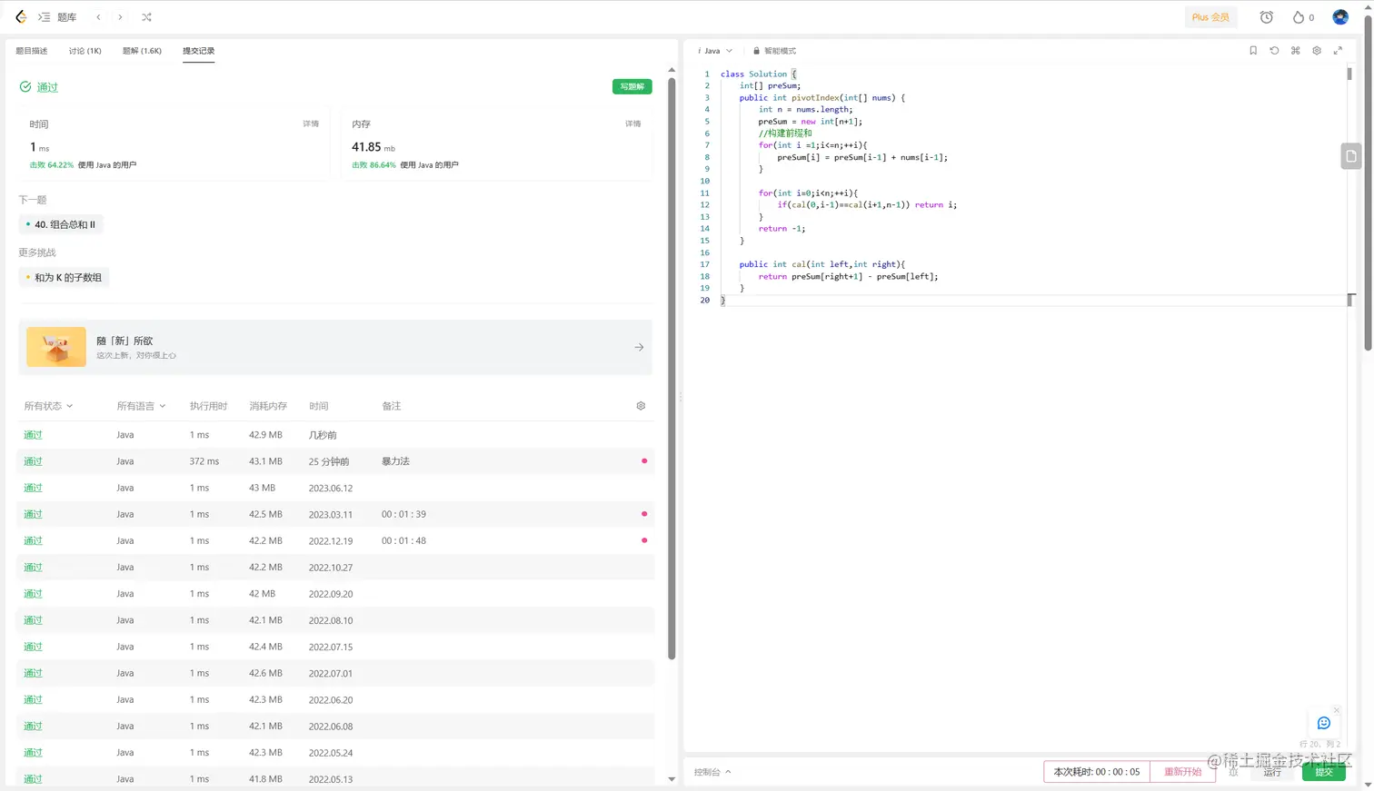Click the 运行 run button
Viewport: 1374px width, 791px height.
point(1272,772)
